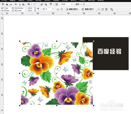Click the Y position field 170.329 mm
Image resolution: width=131 pixels, height=114 pixels.
click(6, 10)
